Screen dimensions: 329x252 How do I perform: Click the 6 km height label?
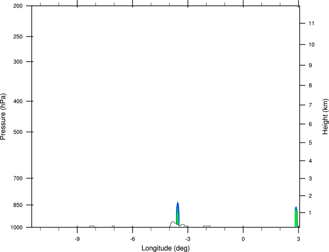coord(310,124)
